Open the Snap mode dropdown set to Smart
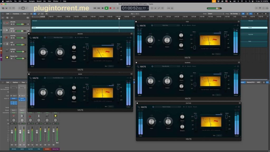 216,14
